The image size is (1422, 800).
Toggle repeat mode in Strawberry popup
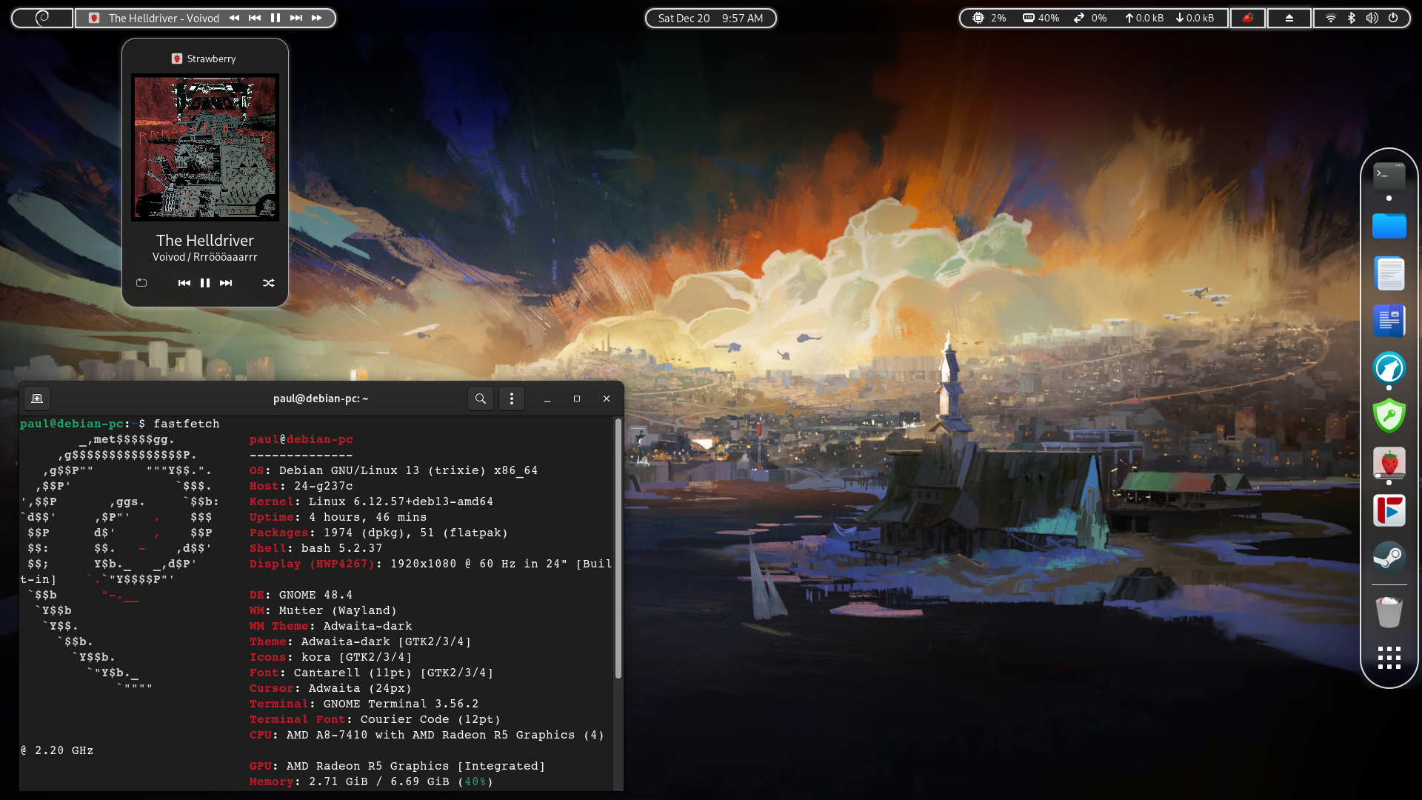pyautogui.click(x=141, y=283)
